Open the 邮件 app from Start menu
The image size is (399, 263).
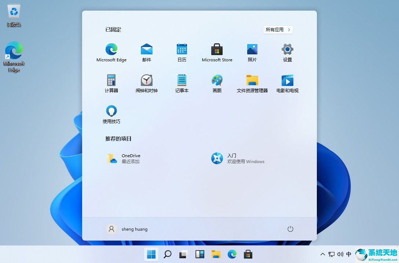[x=146, y=51]
